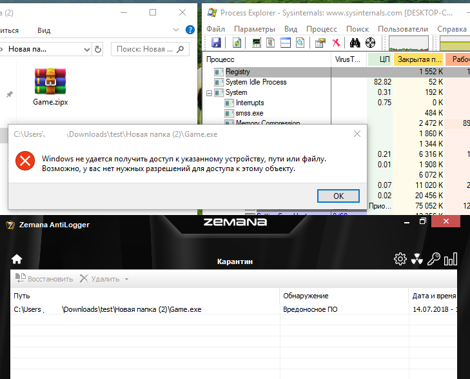Viewport: 470px width, 379px height.
Task: Open Zemana license key icon
Action: pos(433,259)
